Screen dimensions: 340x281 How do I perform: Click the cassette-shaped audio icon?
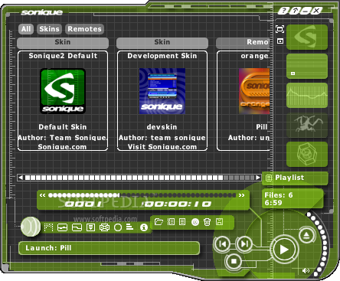[104, 227]
